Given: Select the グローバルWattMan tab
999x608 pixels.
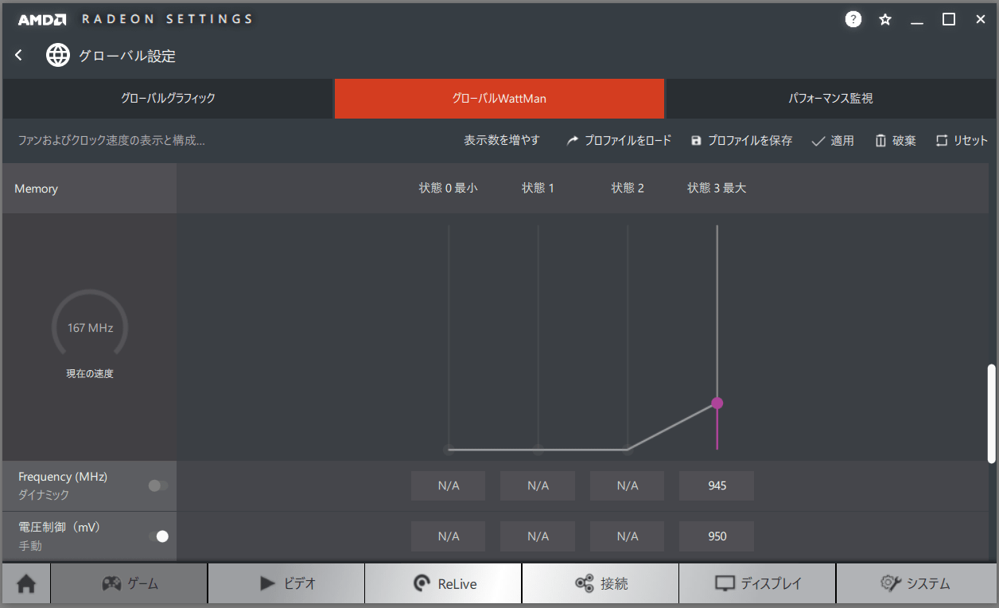Looking at the screenshot, I should pyautogui.click(x=499, y=99).
